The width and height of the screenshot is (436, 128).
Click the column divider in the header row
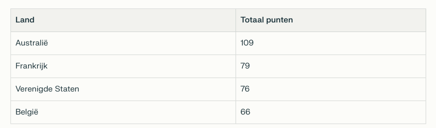tap(236, 20)
